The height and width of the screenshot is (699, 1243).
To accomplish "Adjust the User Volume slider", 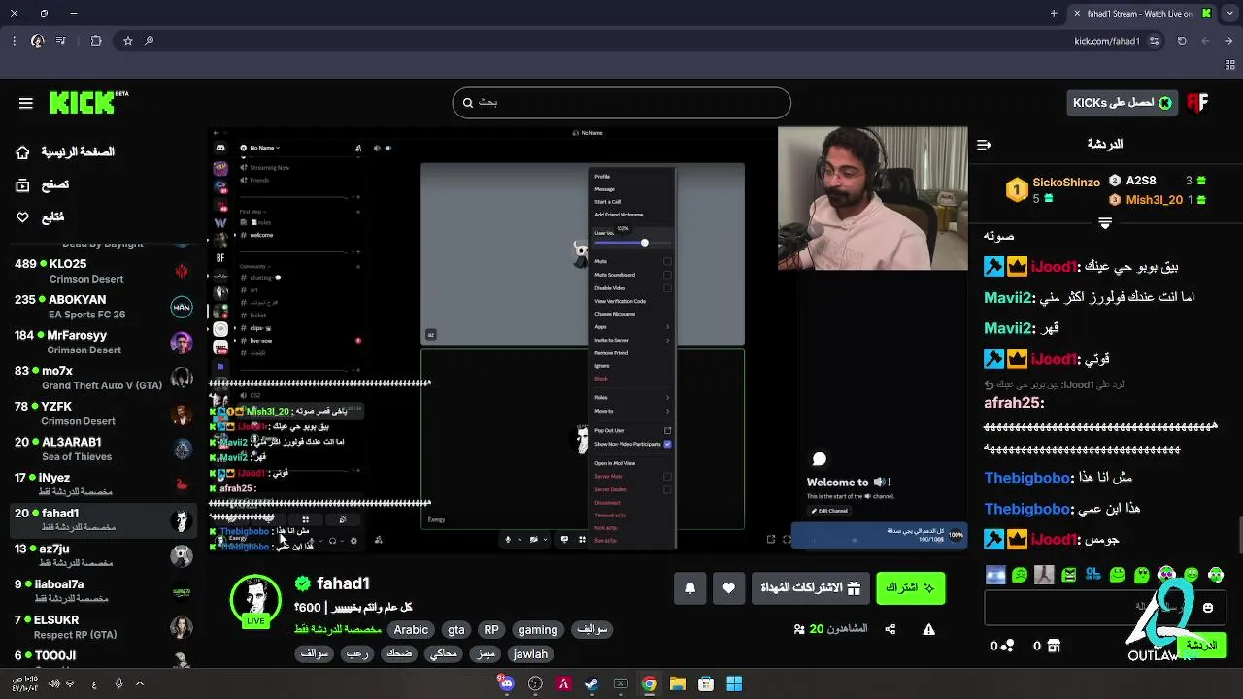I will point(644,243).
